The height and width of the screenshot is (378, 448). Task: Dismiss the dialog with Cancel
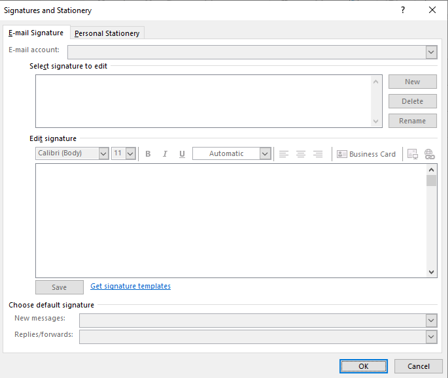click(x=419, y=366)
